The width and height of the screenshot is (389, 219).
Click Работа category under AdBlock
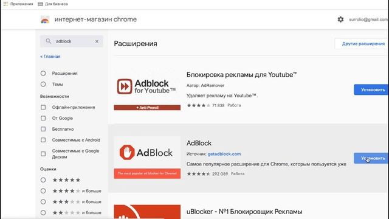pos(238,174)
